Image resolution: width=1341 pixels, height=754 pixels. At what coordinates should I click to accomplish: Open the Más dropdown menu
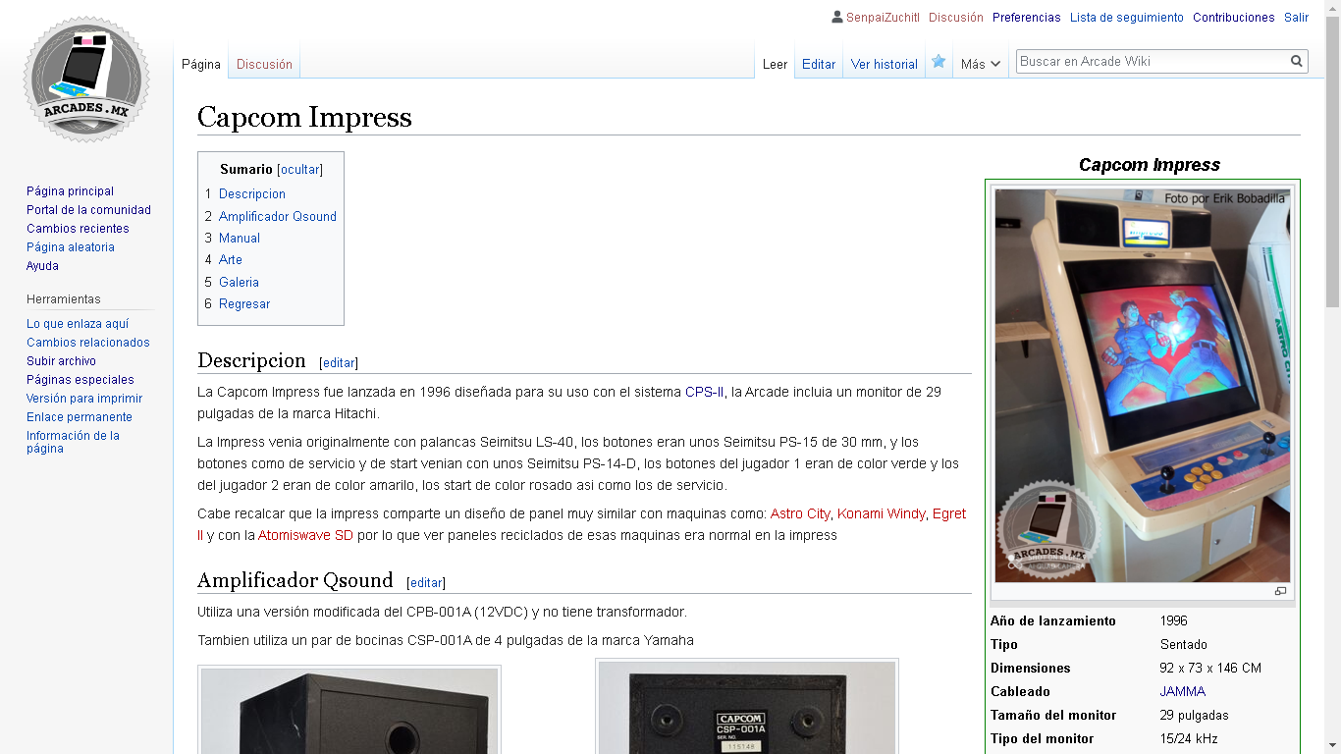[980, 64]
